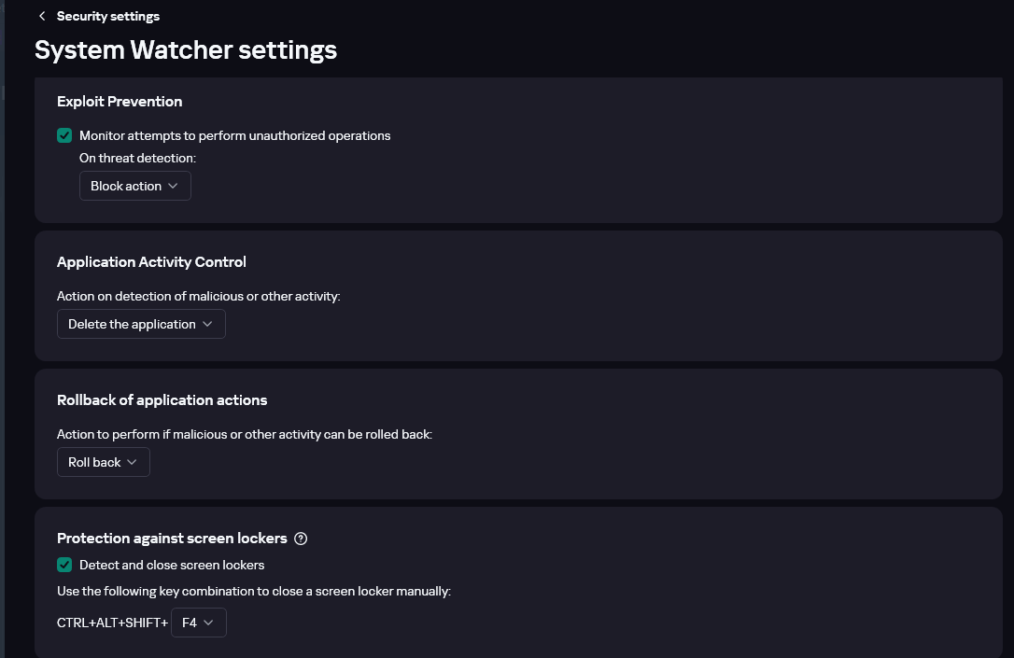Click the CTRL+ALT+SHIFT+ key combination text
This screenshot has width=1014, height=658.
pos(112,623)
